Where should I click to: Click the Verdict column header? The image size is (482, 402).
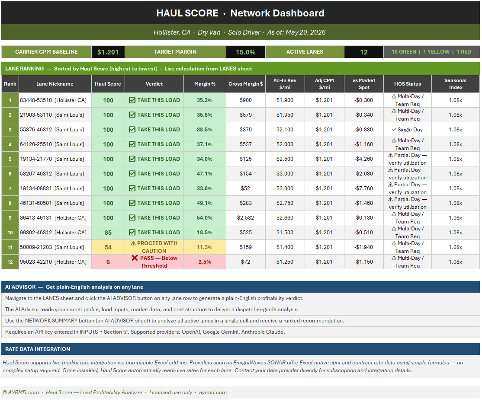click(x=154, y=84)
